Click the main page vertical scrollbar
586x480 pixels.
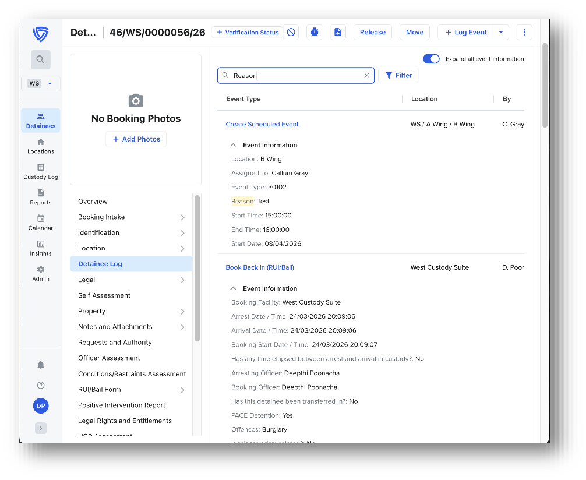pos(545,85)
